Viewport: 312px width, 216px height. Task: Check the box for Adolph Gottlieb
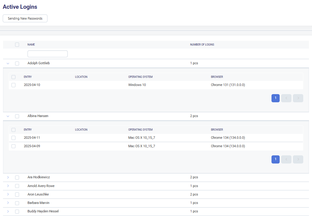coord(17,63)
